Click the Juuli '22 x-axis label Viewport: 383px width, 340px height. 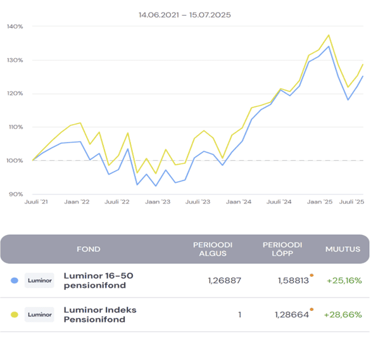(x=117, y=202)
